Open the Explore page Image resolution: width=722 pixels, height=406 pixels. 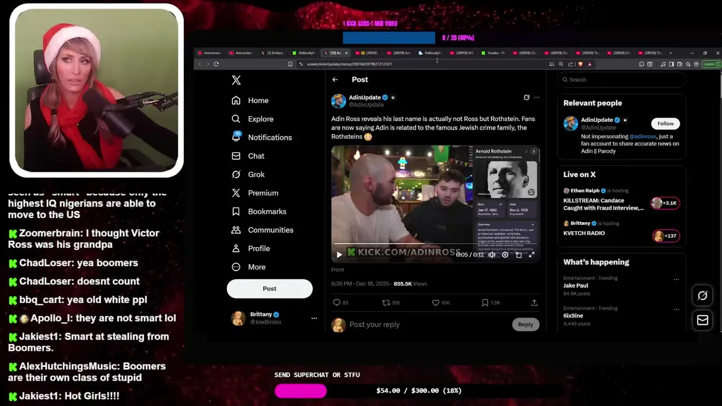click(x=252, y=119)
